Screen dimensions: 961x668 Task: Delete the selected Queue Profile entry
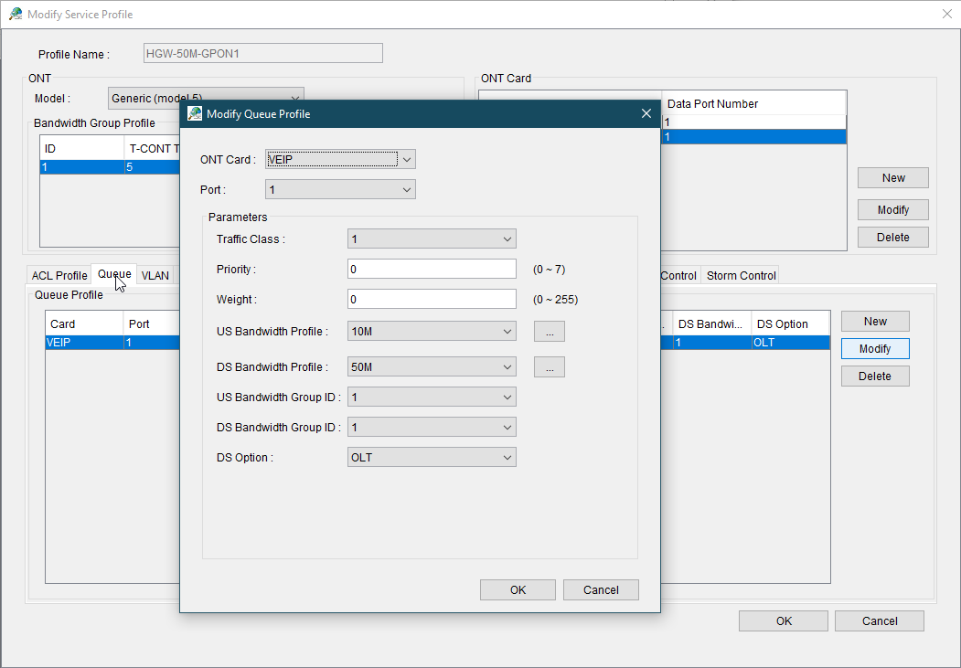(x=875, y=376)
